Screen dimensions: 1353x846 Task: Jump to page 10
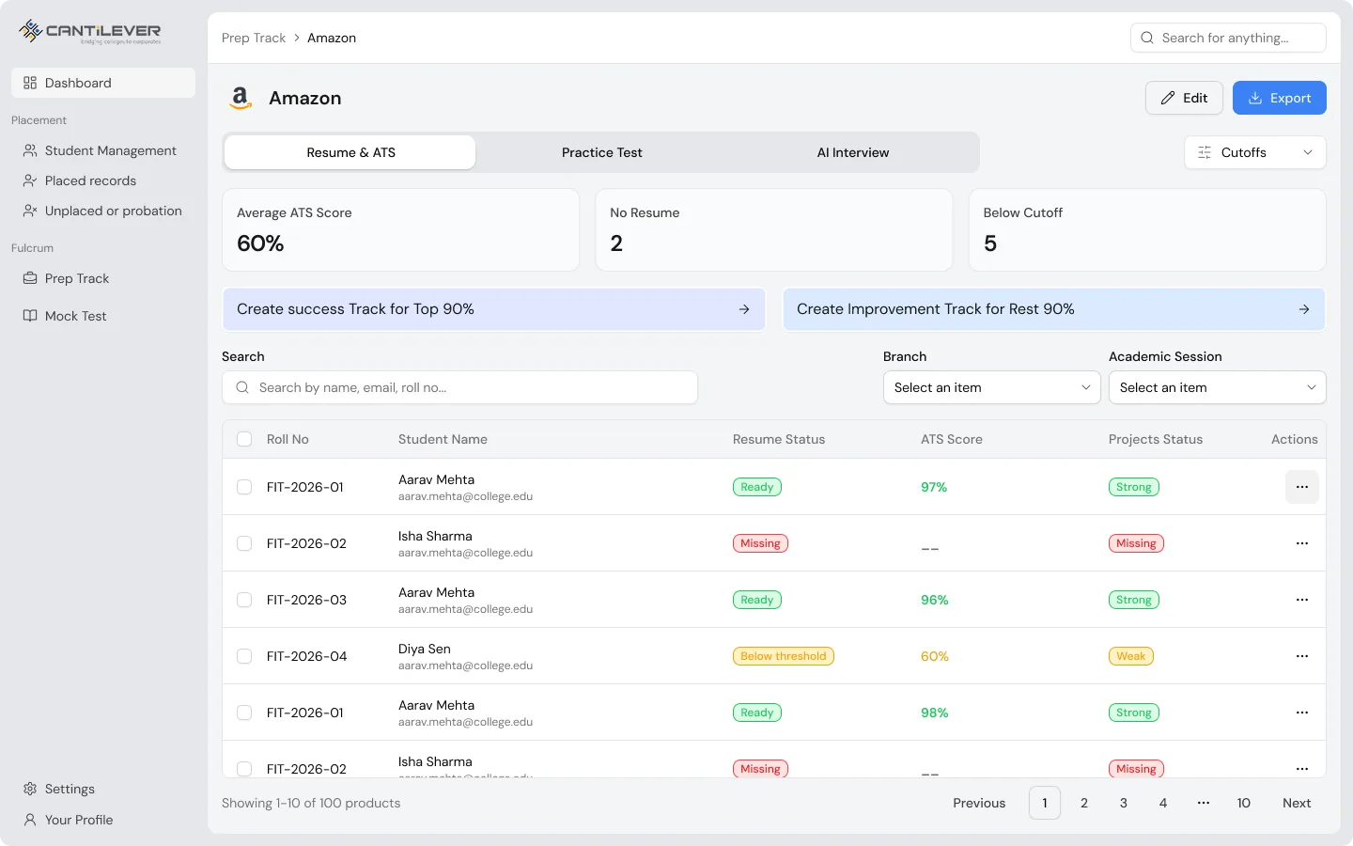click(x=1243, y=803)
